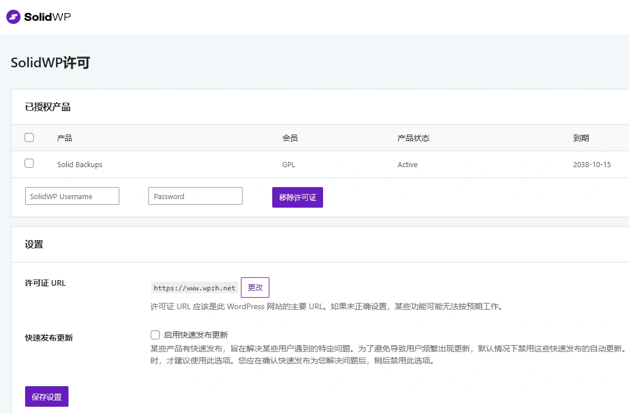Enable 启用快速发布更新 option

click(x=155, y=334)
